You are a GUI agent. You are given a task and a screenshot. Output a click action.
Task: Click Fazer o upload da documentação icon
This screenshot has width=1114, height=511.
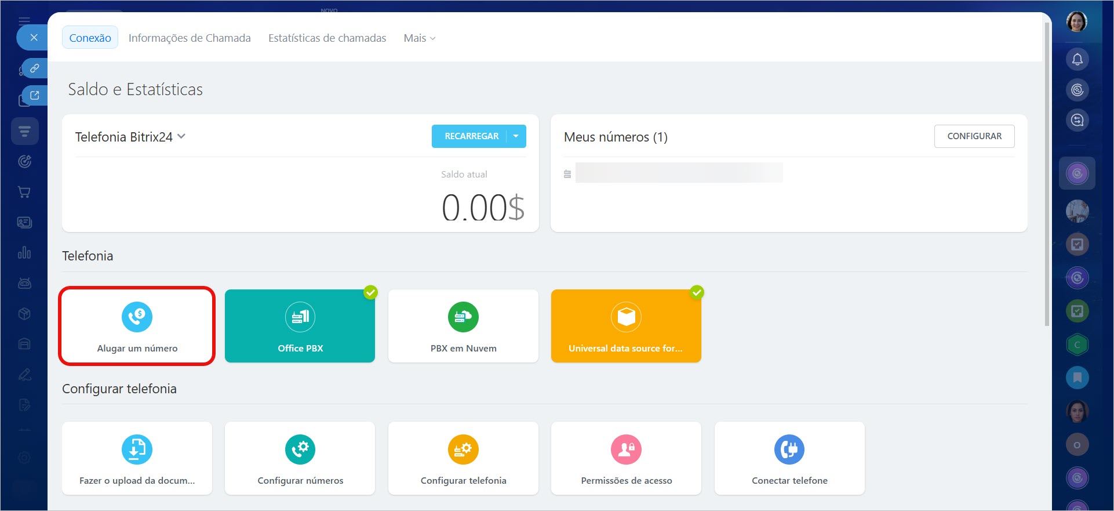(137, 450)
